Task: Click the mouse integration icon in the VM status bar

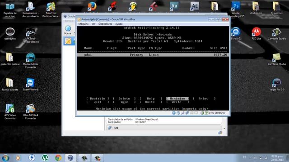Action: point(202,113)
